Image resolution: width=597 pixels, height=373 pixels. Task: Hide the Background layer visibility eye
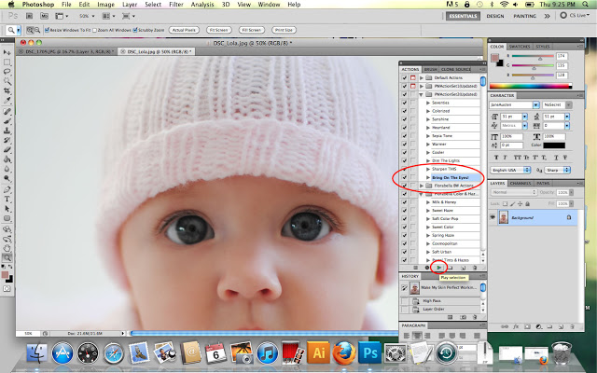tap(493, 217)
